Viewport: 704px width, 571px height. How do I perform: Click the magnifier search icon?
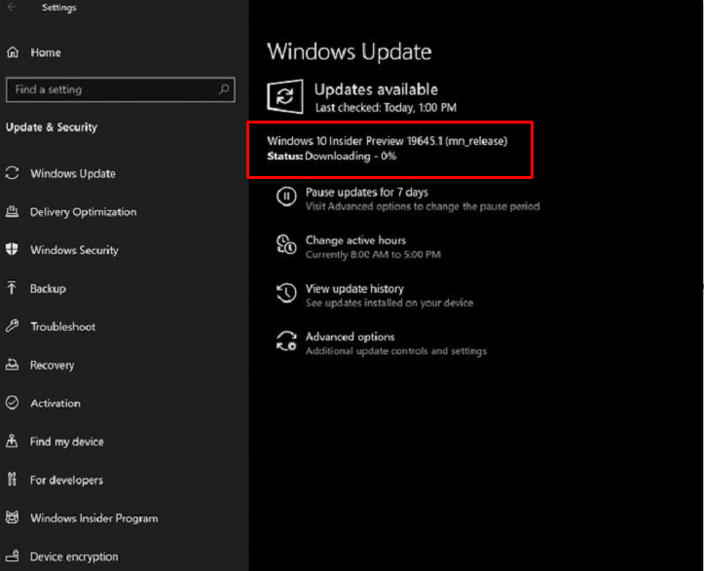coord(224,89)
